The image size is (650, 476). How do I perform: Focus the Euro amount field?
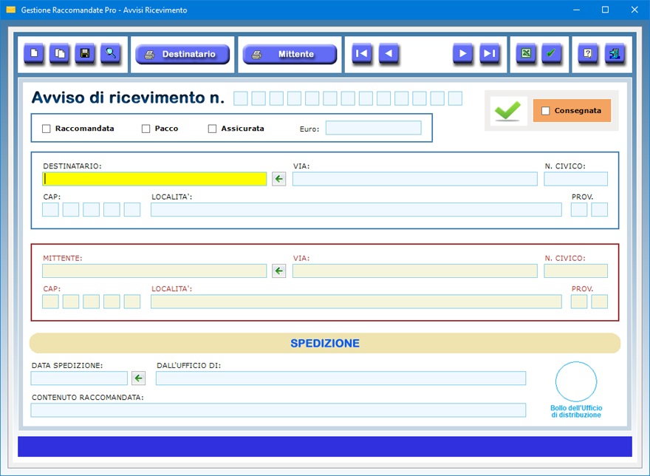click(x=374, y=128)
